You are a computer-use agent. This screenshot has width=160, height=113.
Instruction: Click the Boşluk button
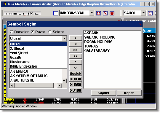click(x=76, y=73)
